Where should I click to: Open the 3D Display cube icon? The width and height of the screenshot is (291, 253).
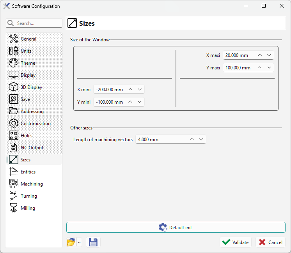coord(14,87)
